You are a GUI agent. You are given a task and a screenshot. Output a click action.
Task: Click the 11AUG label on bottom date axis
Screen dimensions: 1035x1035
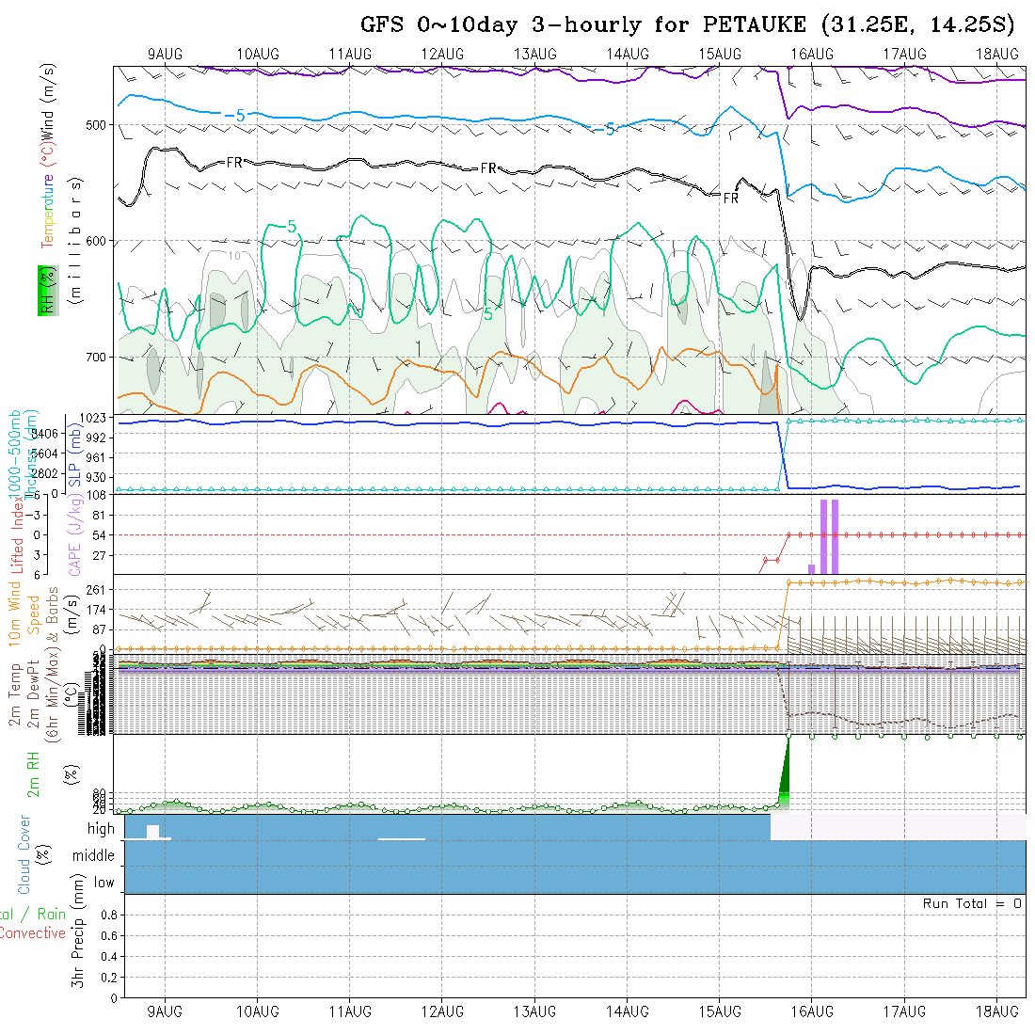click(x=350, y=1011)
